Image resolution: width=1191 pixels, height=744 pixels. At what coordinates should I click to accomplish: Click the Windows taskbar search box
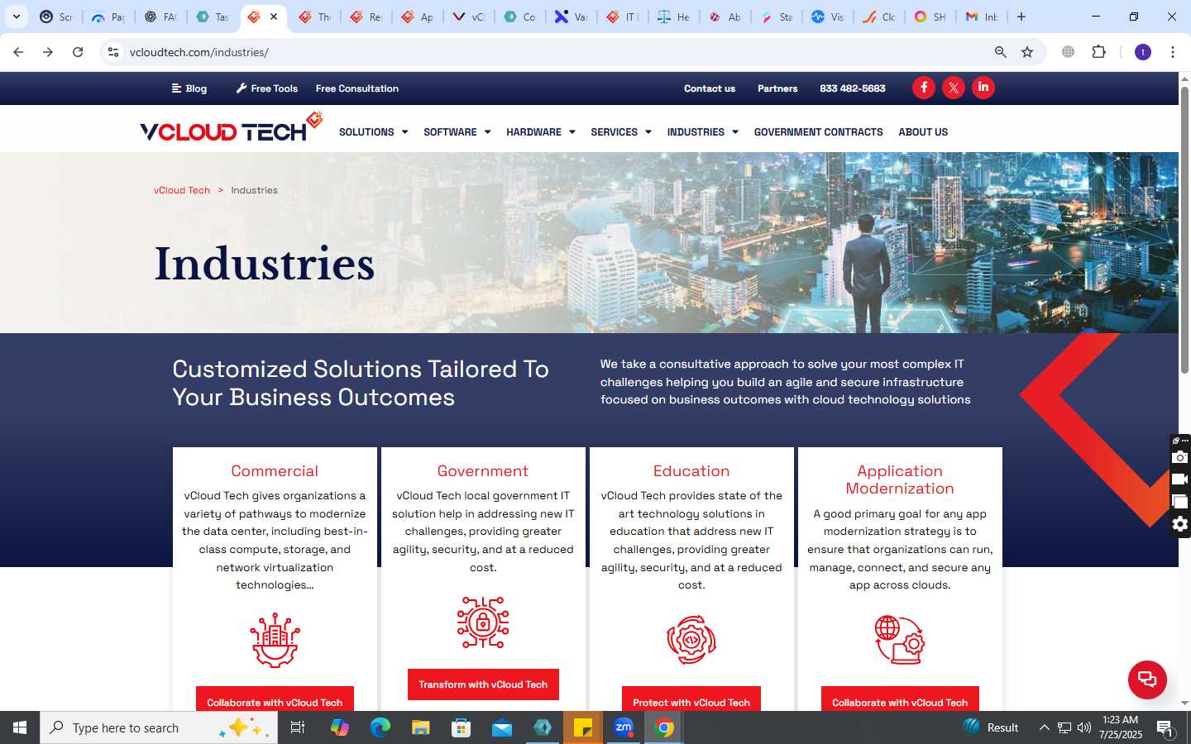[159, 727]
